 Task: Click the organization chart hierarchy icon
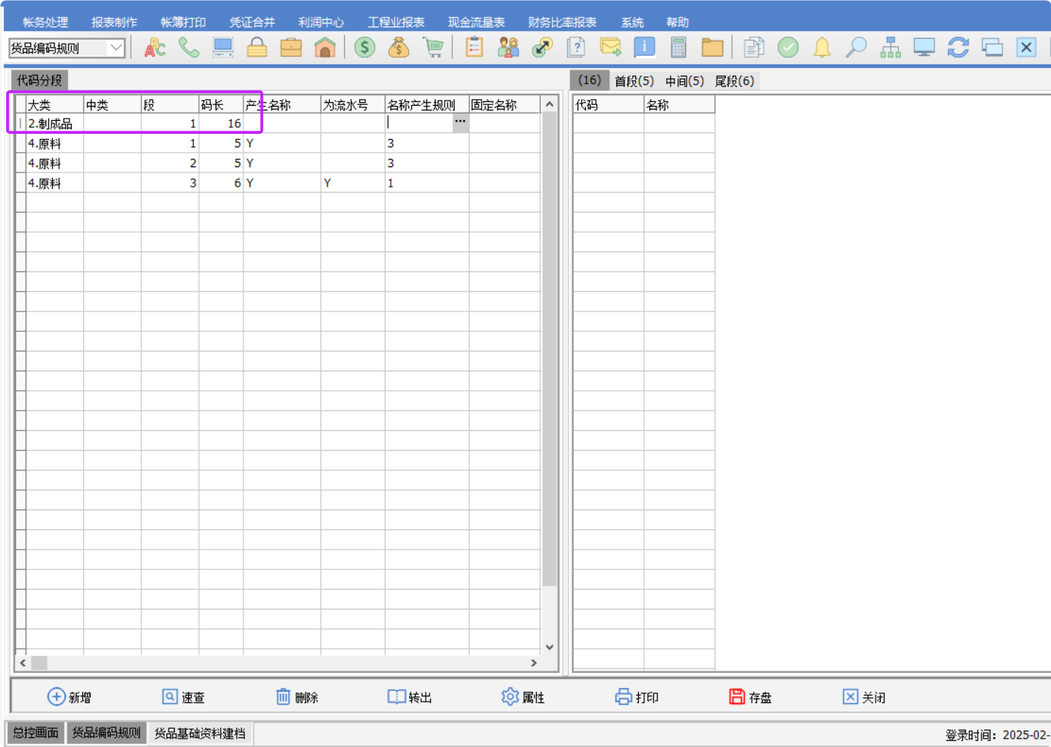890,48
